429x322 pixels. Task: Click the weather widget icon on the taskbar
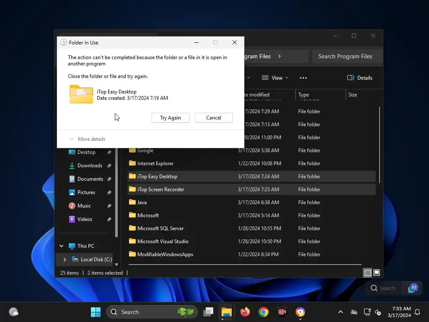[x=13, y=312]
